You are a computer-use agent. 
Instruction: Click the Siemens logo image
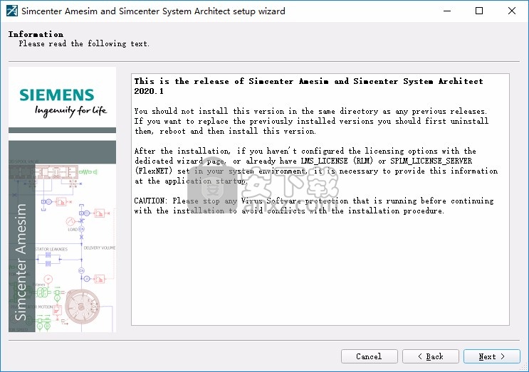pyautogui.click(x=62, y=97)
